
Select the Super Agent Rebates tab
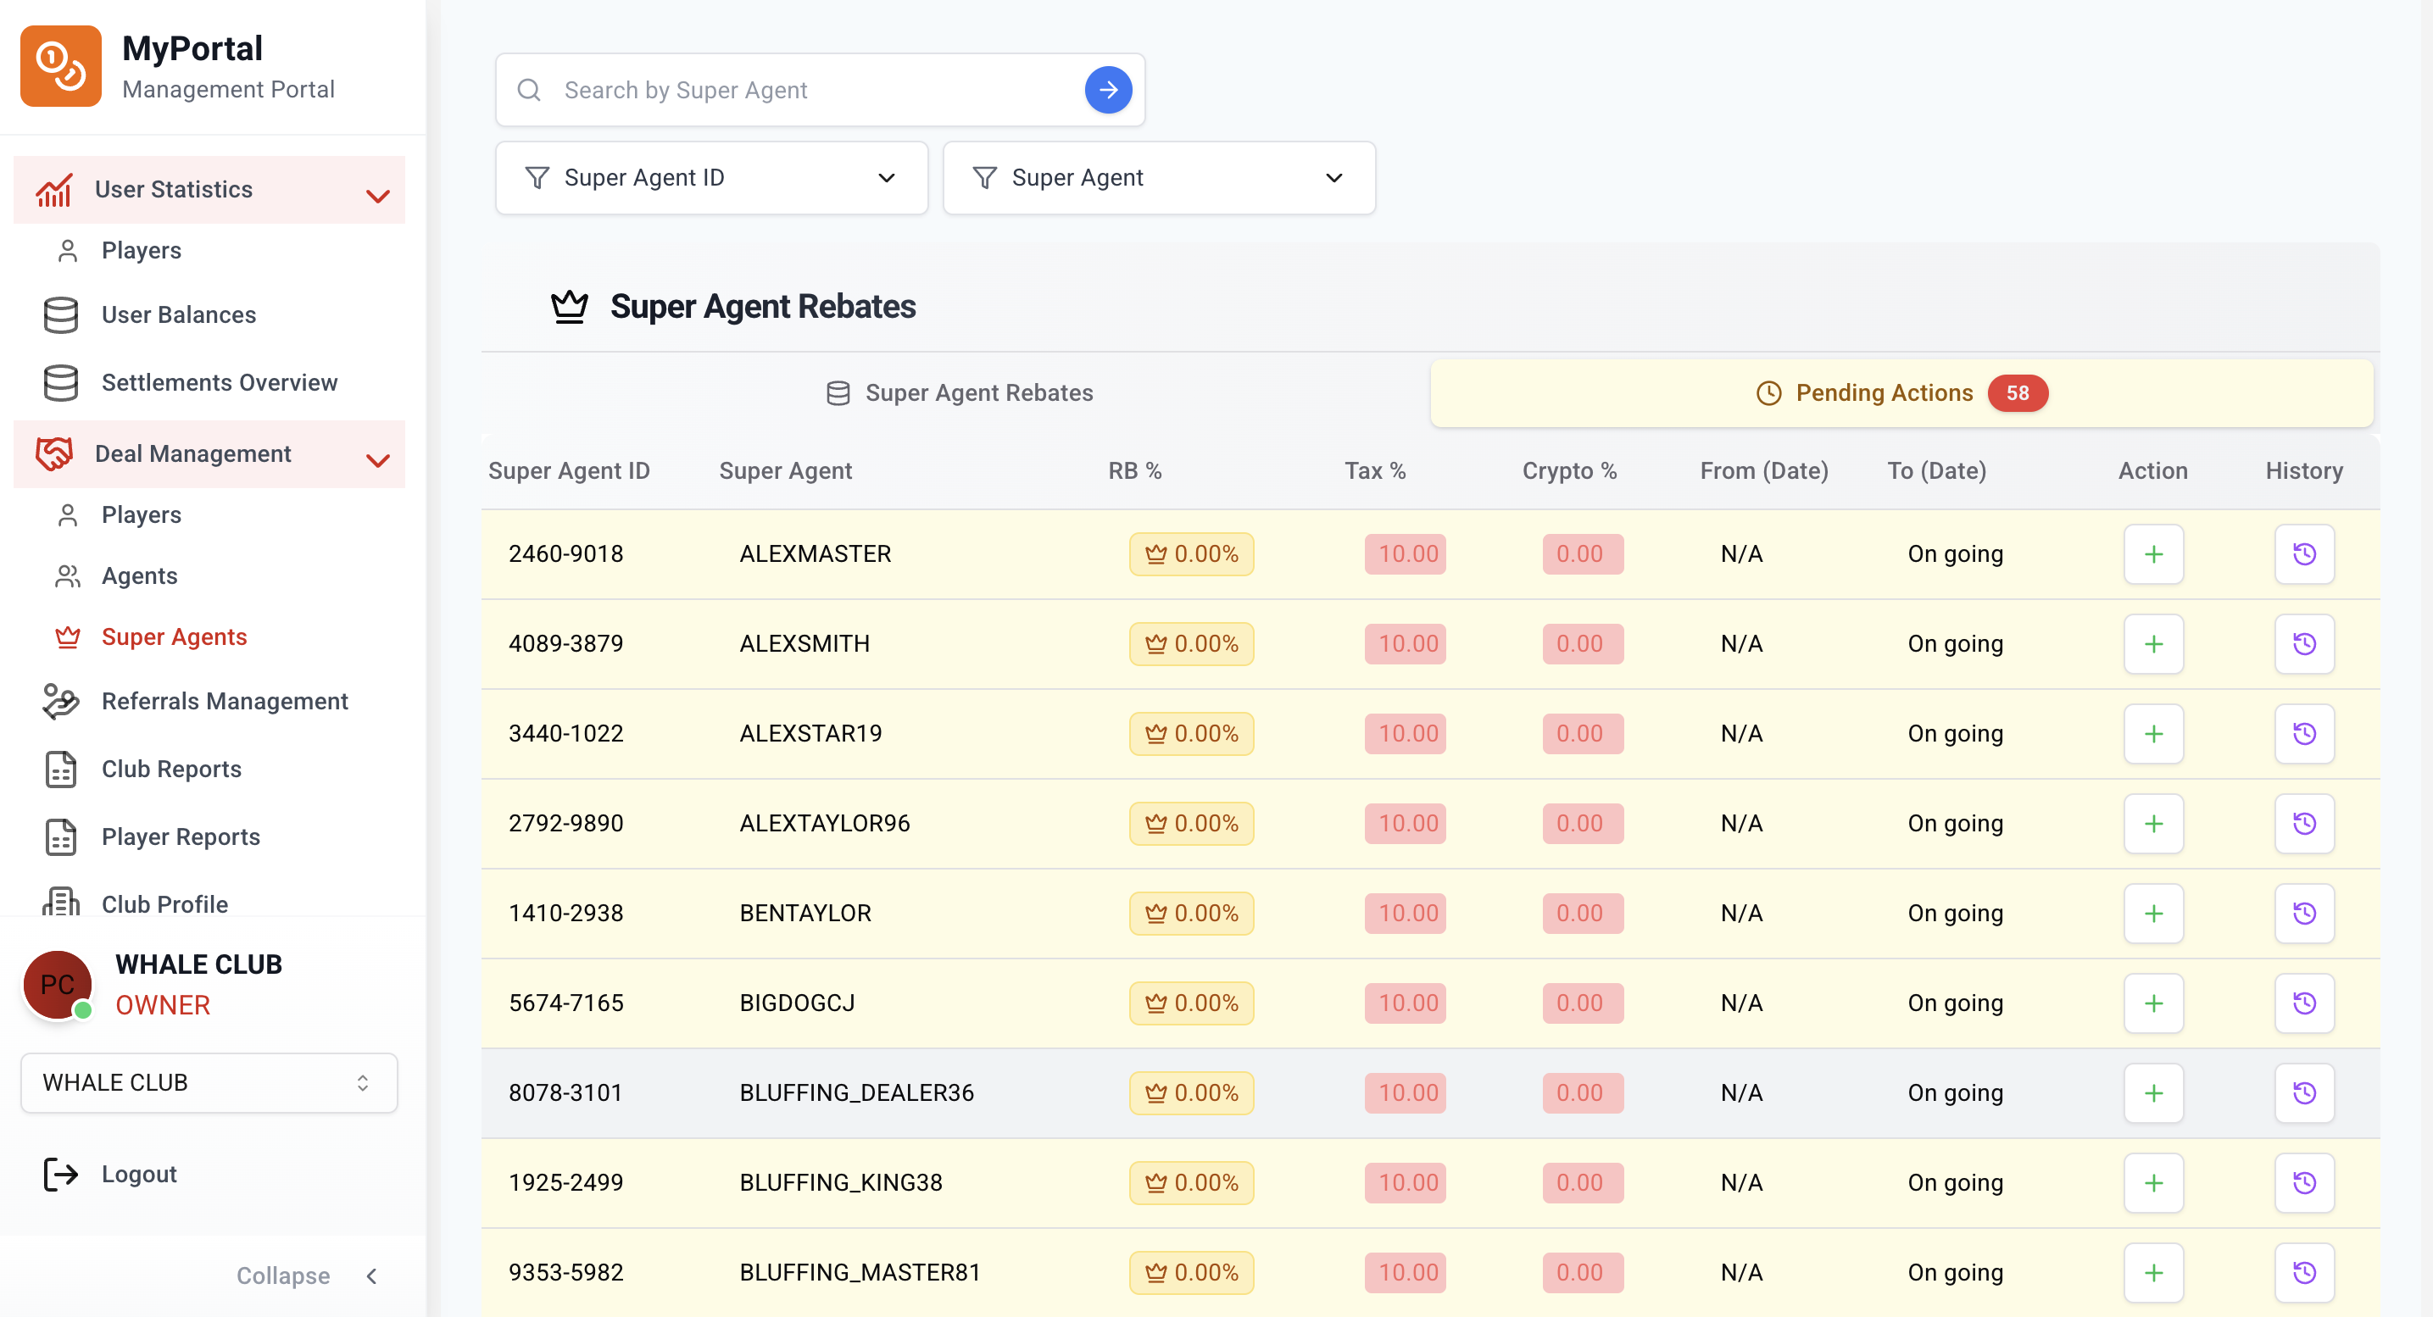click(959, 392)
